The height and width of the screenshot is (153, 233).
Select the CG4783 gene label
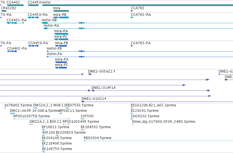tap(137, 8)
